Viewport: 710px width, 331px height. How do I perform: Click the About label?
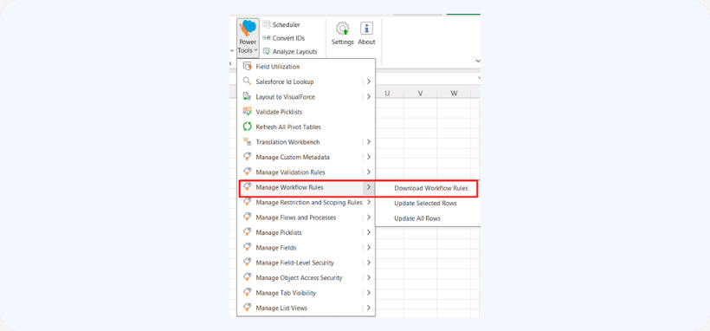(x=366, y=42)
